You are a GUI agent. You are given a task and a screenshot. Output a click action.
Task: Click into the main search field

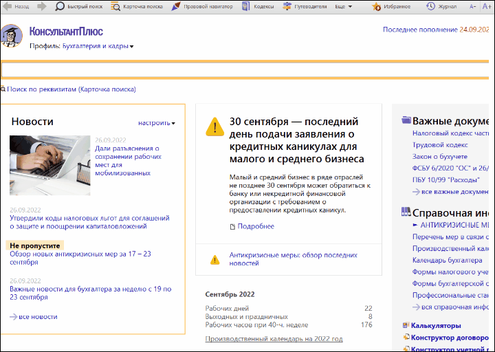245,69
